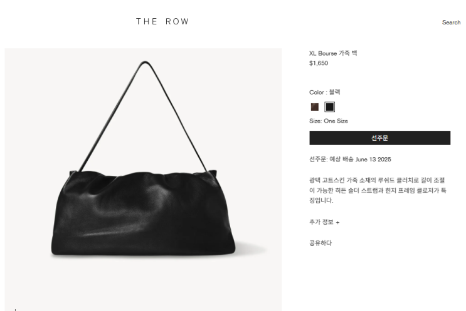Click the XL Bourse 가죽 백 title
The width and height of the screenshot is (466, 311).
(x=333, y=53)
